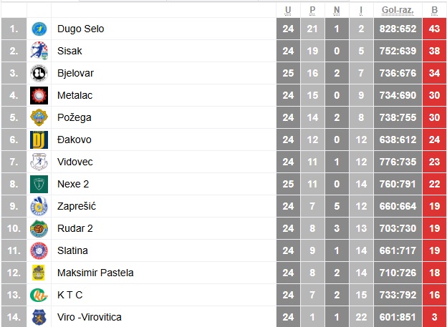The width and height of the screenshot is (447, 327).
Task: Select the Požega club crest
Action: 39,117
